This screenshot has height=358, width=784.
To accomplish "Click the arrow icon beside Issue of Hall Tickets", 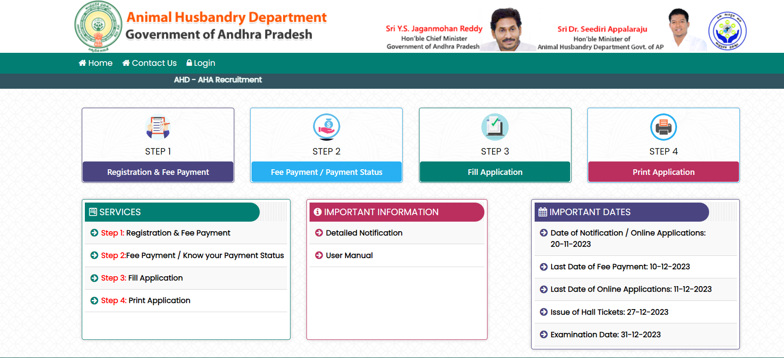I will click(x=544, y=312).
